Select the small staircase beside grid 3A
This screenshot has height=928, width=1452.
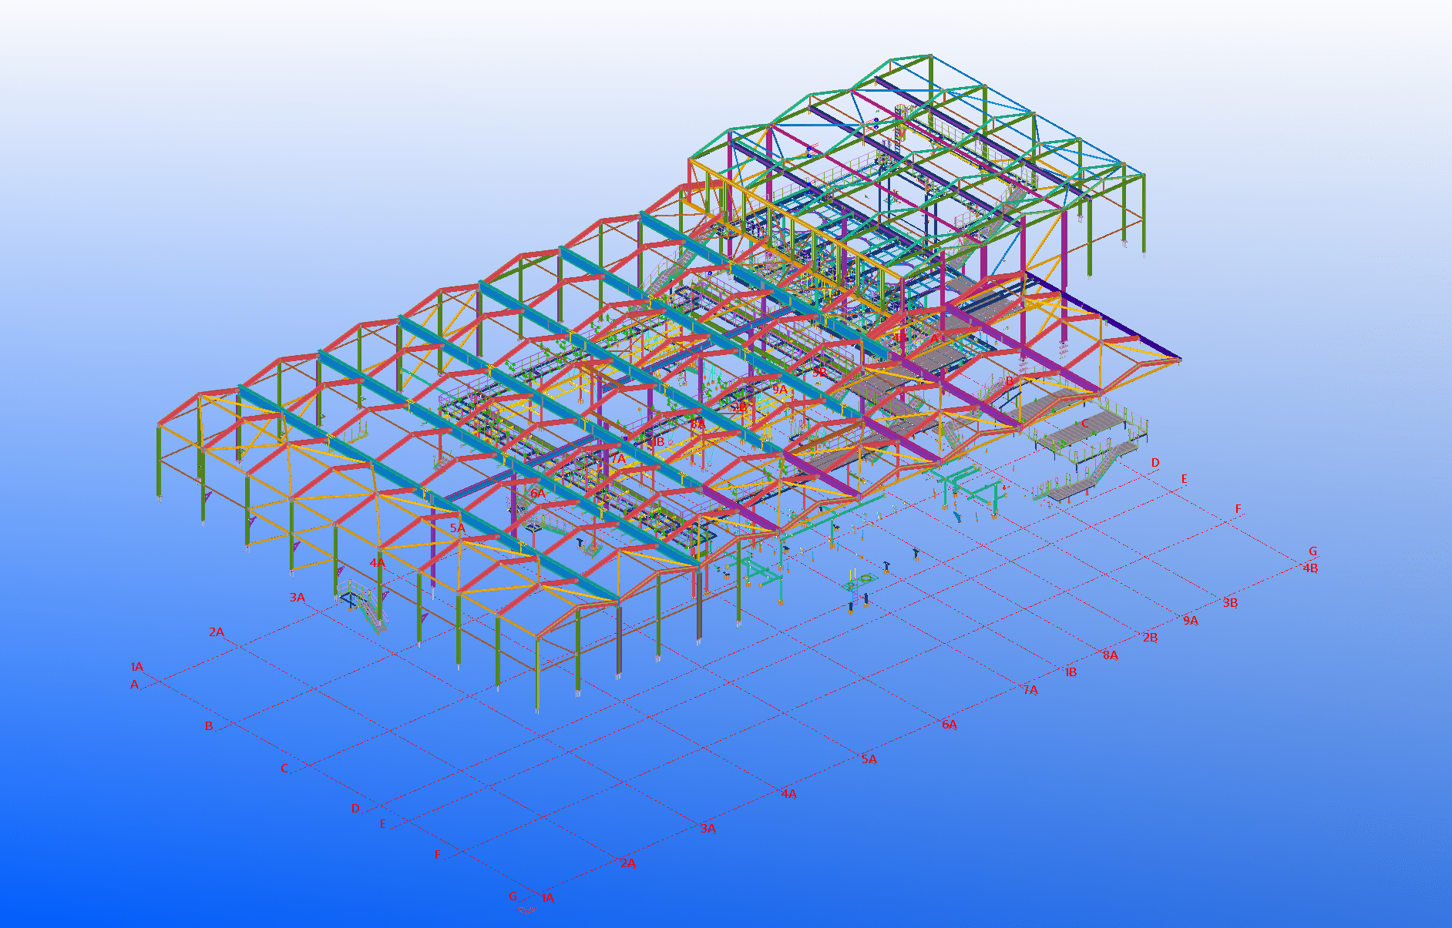[x=362, y=603]
